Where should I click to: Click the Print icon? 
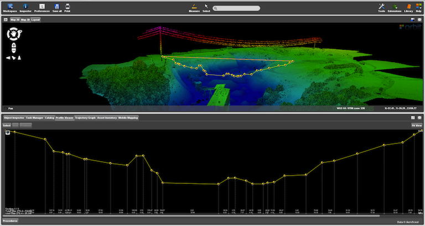(68, 6)
